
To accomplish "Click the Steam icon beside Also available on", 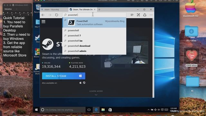I will (x=84, y=83).
